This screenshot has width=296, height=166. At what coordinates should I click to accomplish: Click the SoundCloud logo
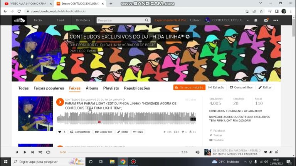[19, 20]
